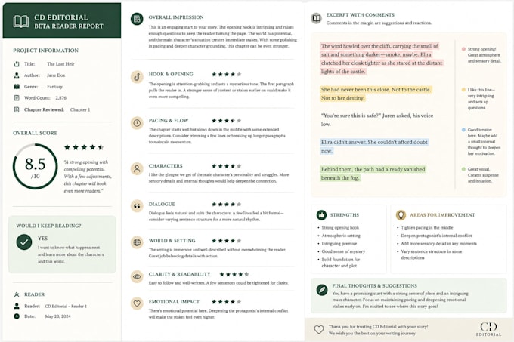514x342 pixels.
Task: Click the Overall Impression document icon
Action: [137, 19]
